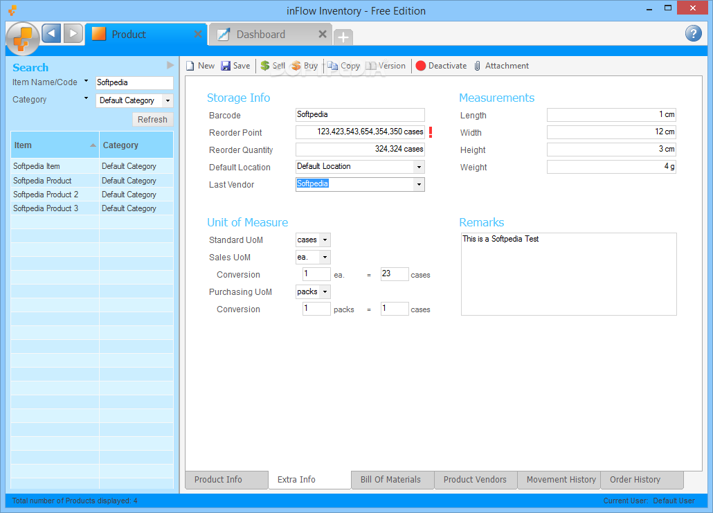Click the Length measurement field
The image size is (713, 513).
pyautogui.click(x=612, y=115)
